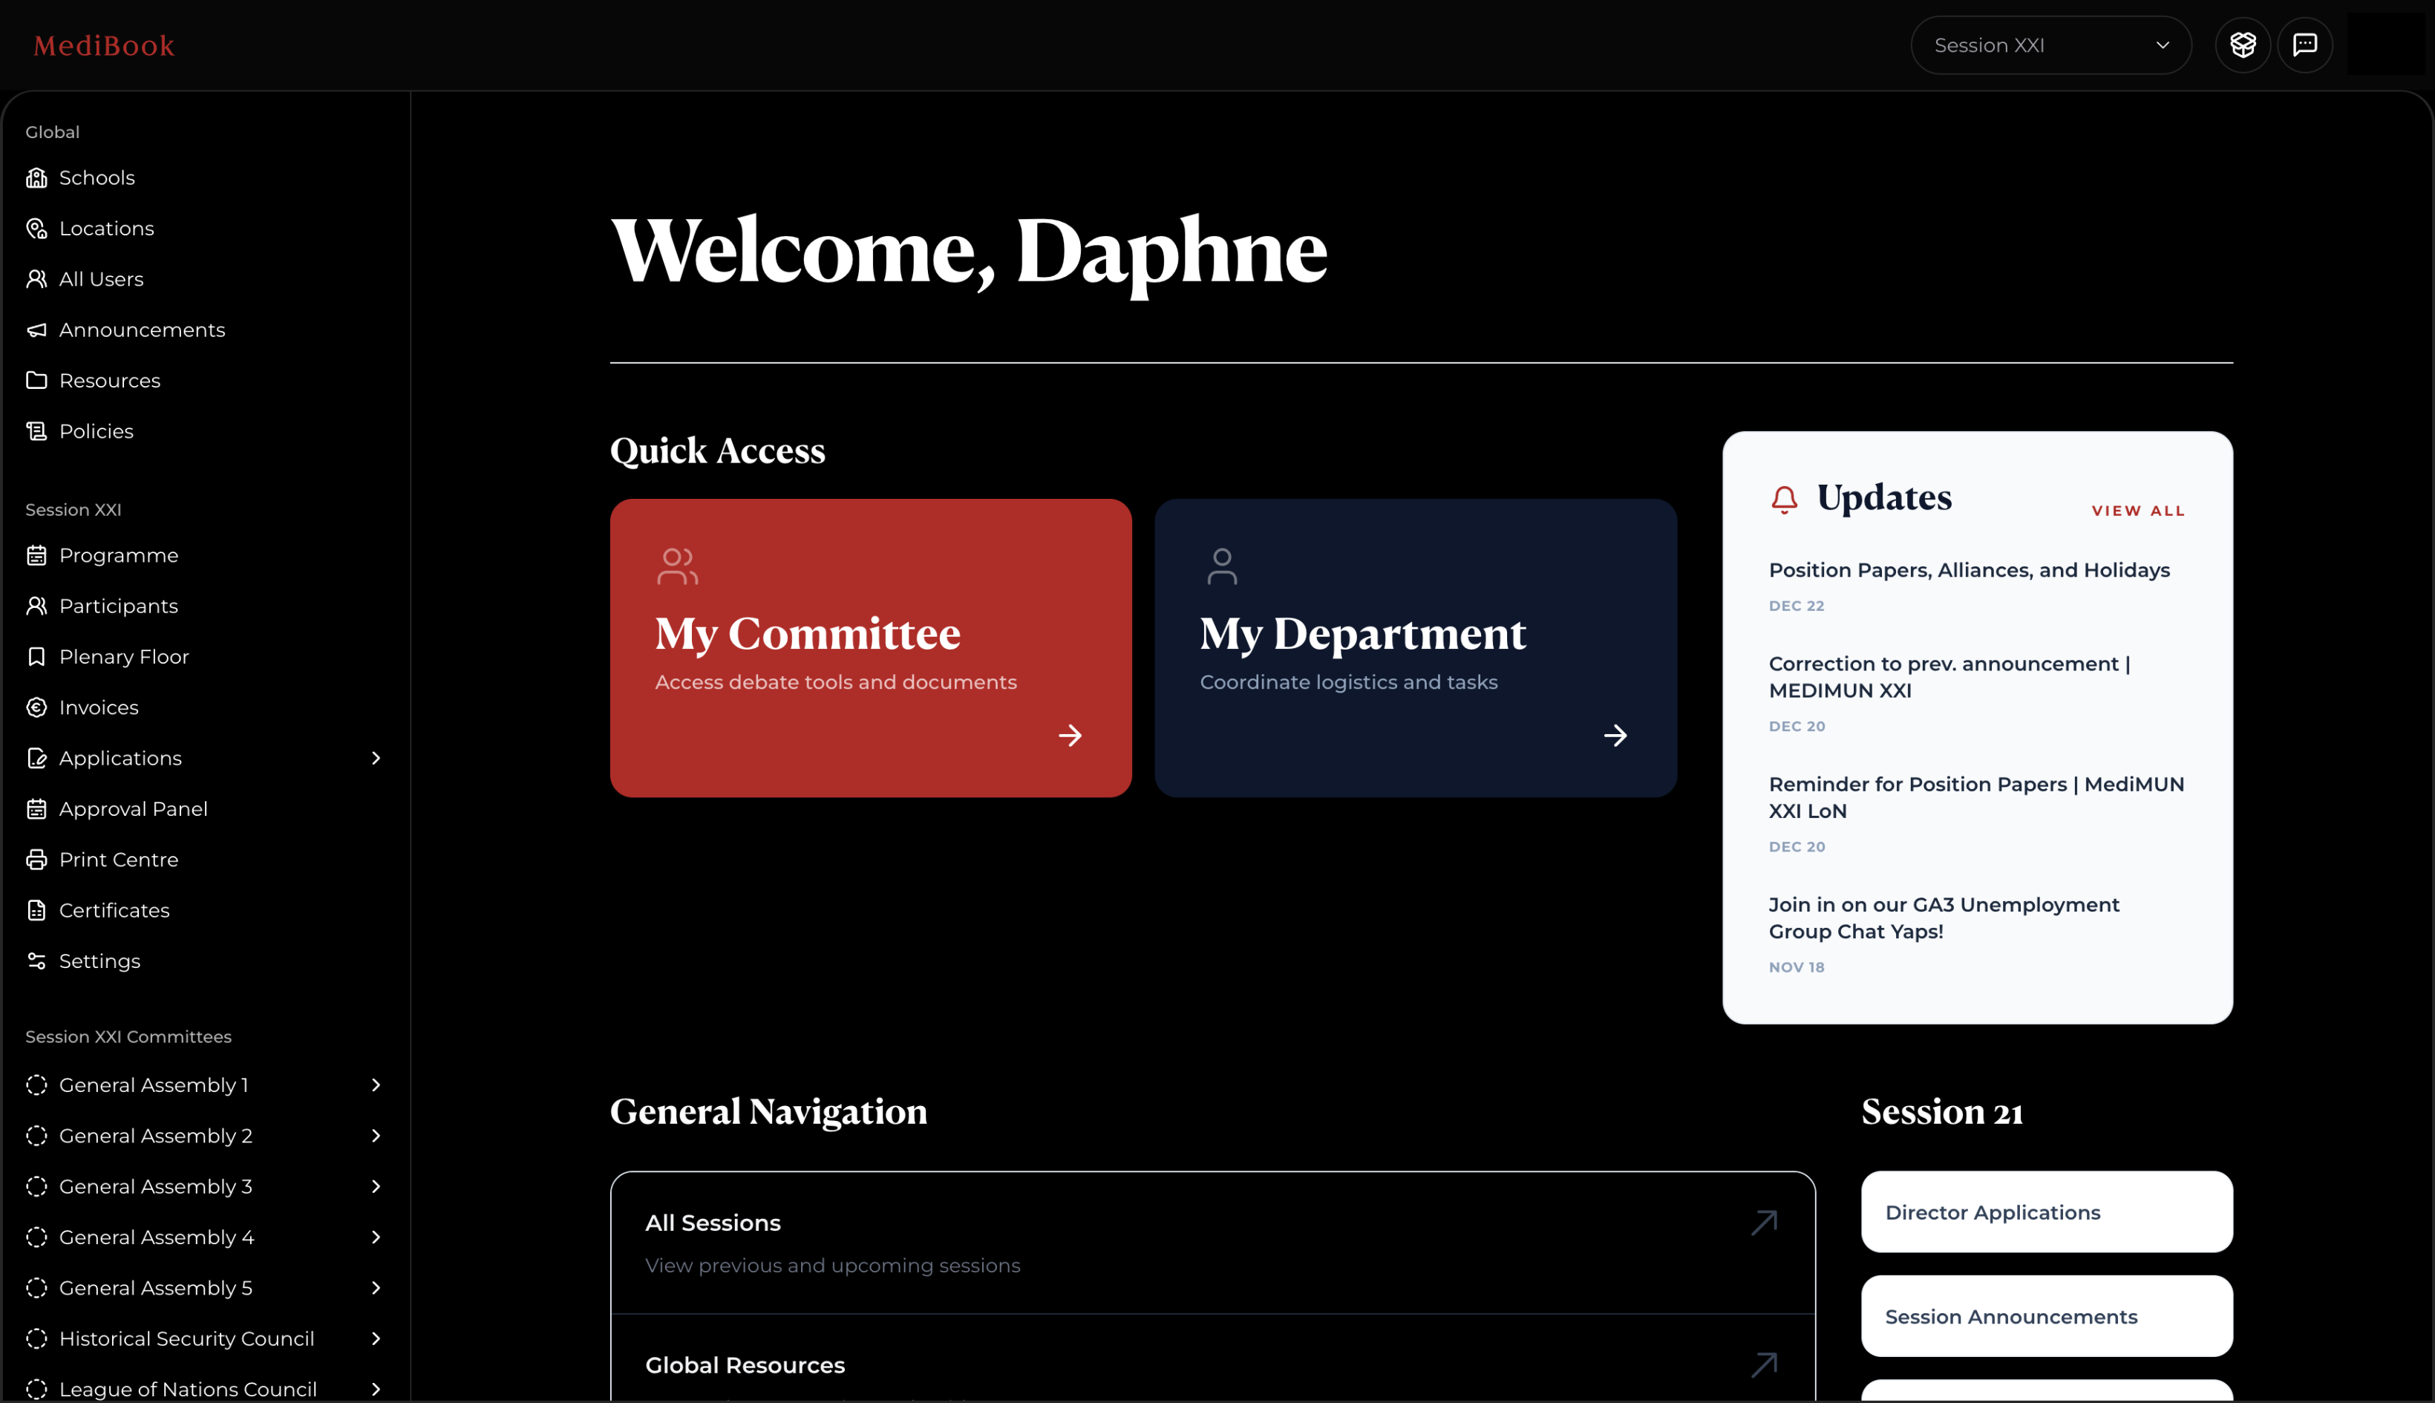This screenshot has height=1403, width=2435.
Task: Click the Locations pin icon
Action: [36, 229]
